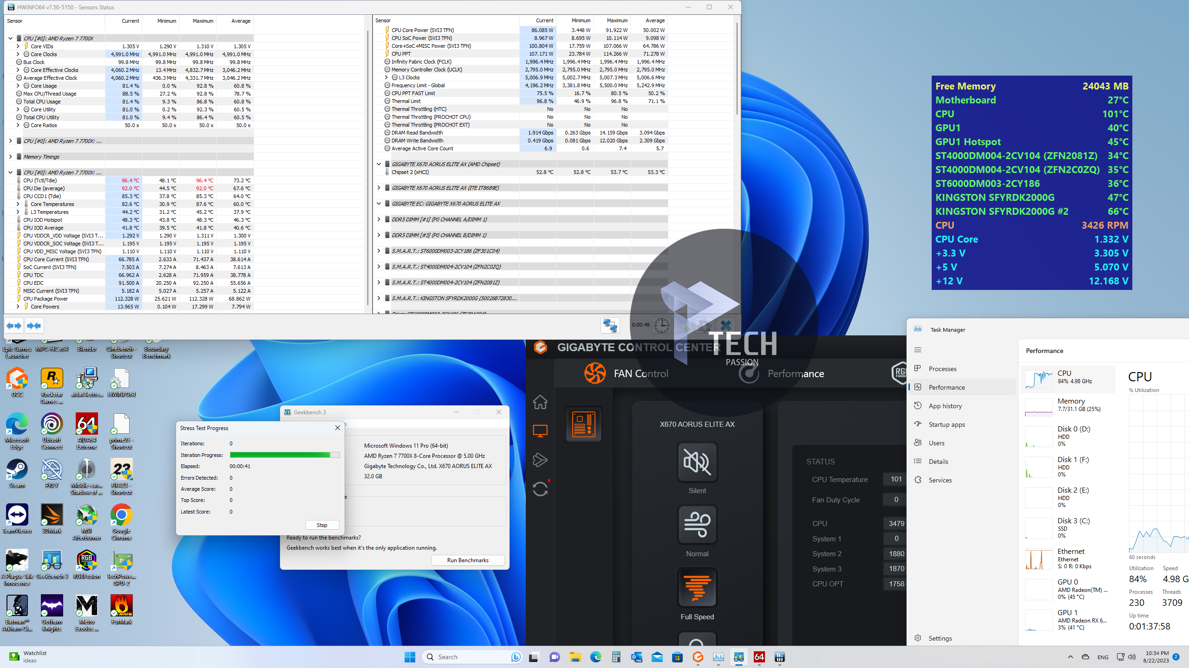Stop the Geekbench stress test

(x=322, y=525)
